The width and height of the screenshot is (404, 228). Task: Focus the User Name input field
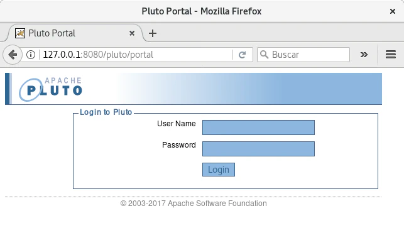258,128
